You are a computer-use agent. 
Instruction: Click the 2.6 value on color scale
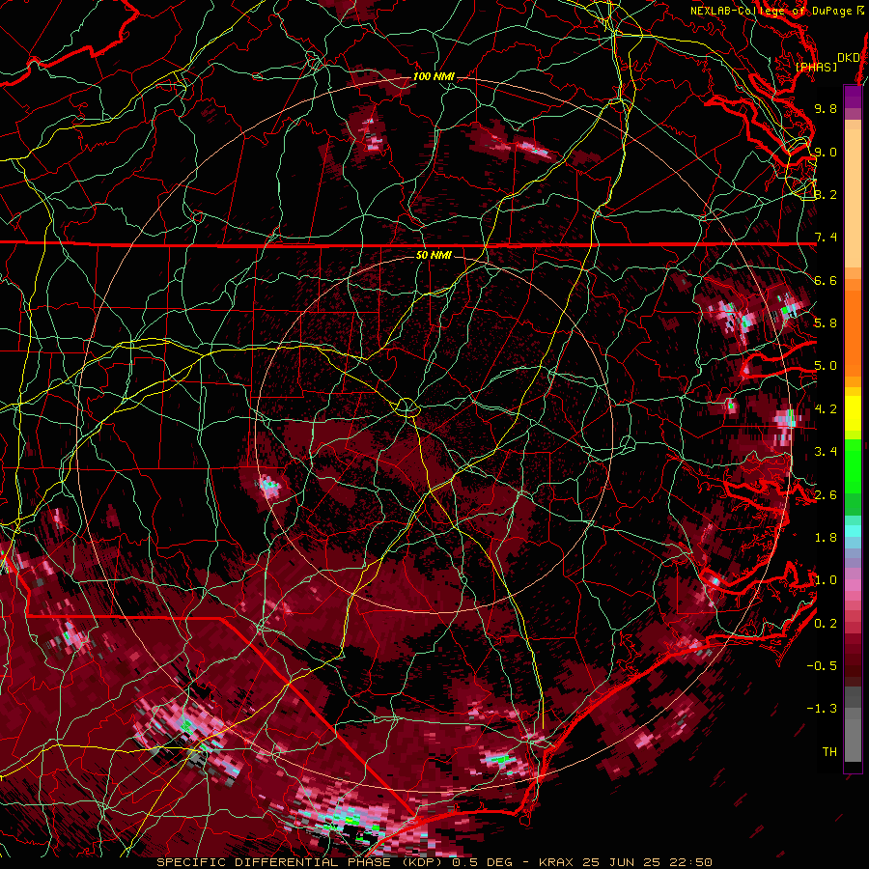click(826, 495)
